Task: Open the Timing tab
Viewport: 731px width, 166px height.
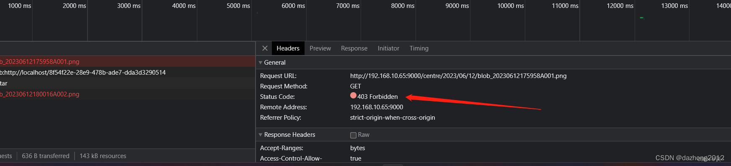Action: 419,48
